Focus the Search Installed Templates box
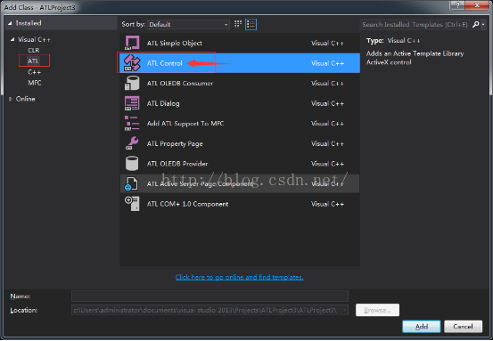The width and height of the screenshot is (493, 341). 415,25
